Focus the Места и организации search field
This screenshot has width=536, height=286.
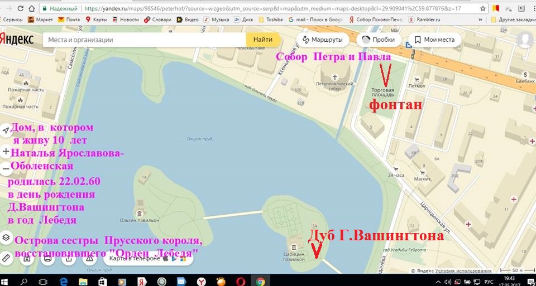(144, 40)
